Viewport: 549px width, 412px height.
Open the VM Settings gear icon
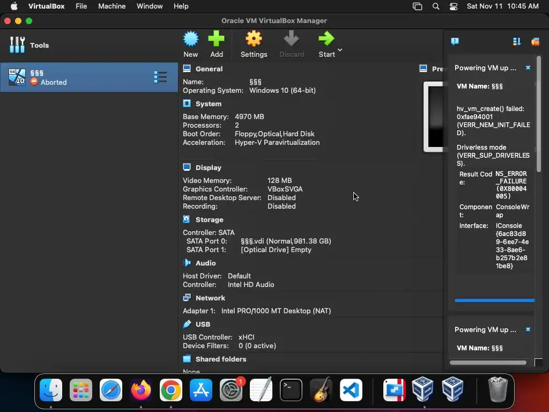[254, 39]
